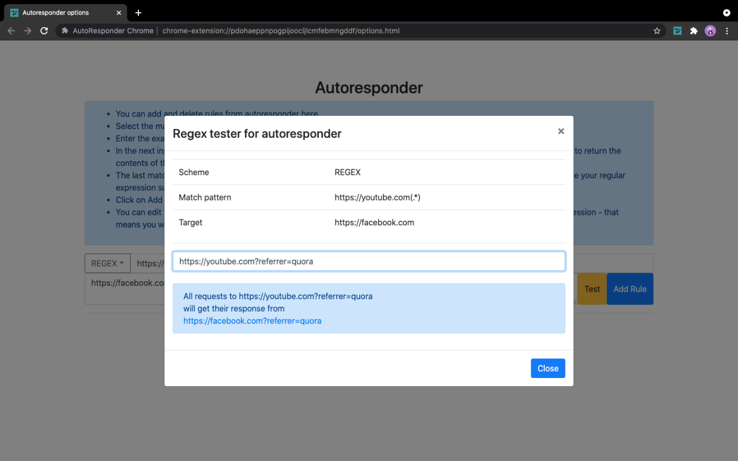Click the yellow Test button
Viewport: 738px width, 461px height.
(592, 289)
